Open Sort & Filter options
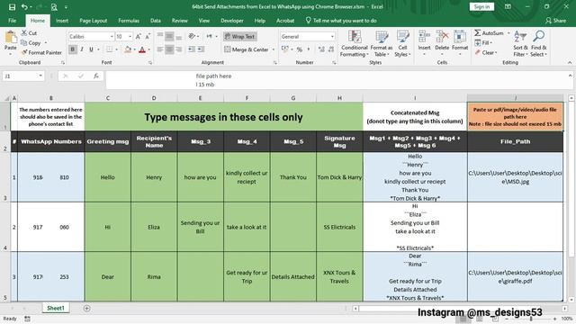Image resolution: width=576 pixels, height=324 pixels. tap(520, 44)
